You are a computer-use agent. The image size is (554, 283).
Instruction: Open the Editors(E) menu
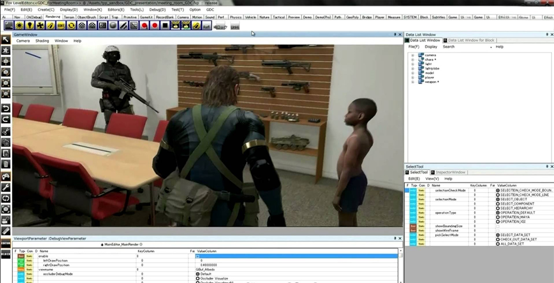point(116,10)
